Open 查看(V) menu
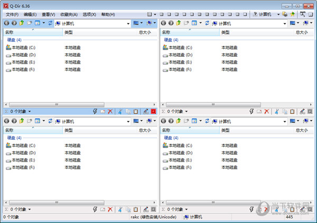 click(x=49, y=15)
